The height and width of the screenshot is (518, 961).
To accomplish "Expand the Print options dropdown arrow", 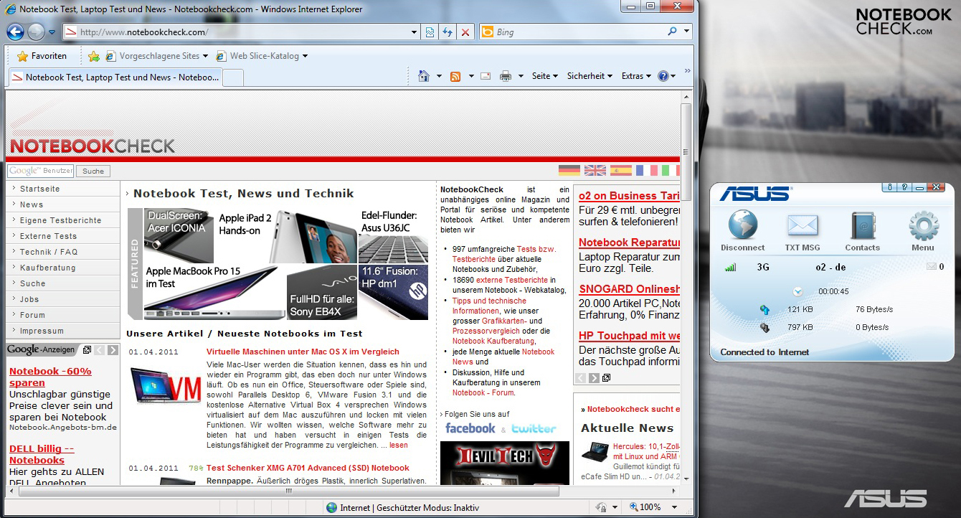I will coord(521,76).
